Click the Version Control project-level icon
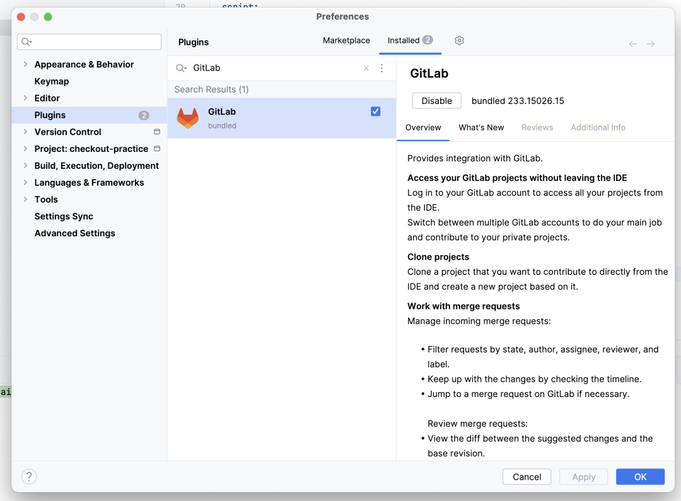Screen dimensions: 681x501 pyautogui.click(x=157, y=132)
